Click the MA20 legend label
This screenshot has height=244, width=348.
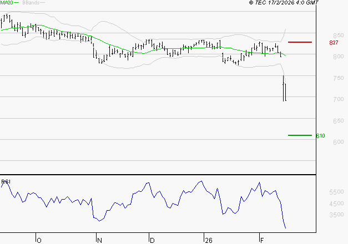[7, 3]
